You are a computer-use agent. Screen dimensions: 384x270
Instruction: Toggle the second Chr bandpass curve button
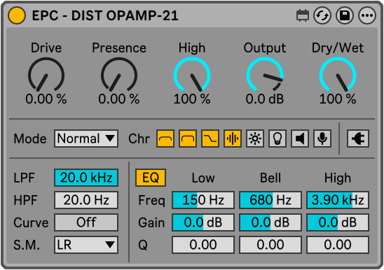pos(188,138)
